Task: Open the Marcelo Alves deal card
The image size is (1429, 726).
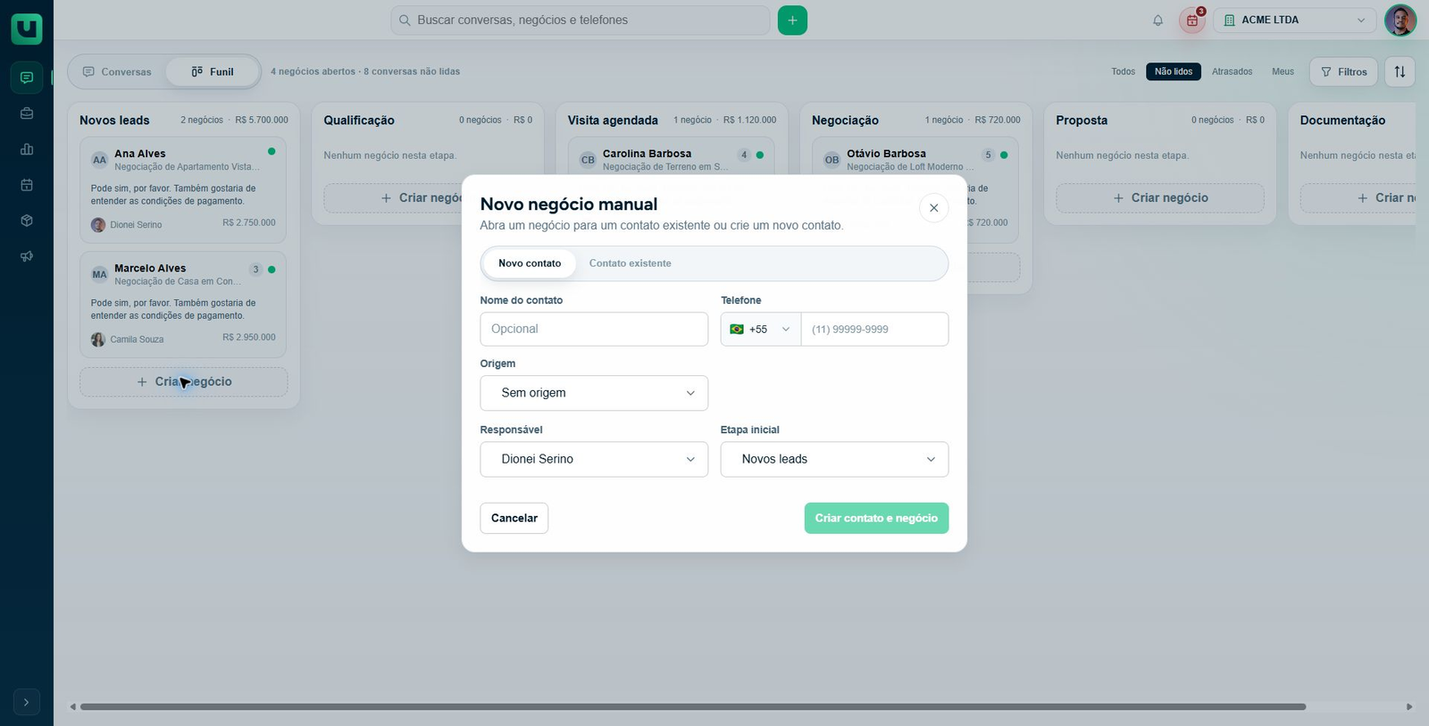Action: click(183, 305)
